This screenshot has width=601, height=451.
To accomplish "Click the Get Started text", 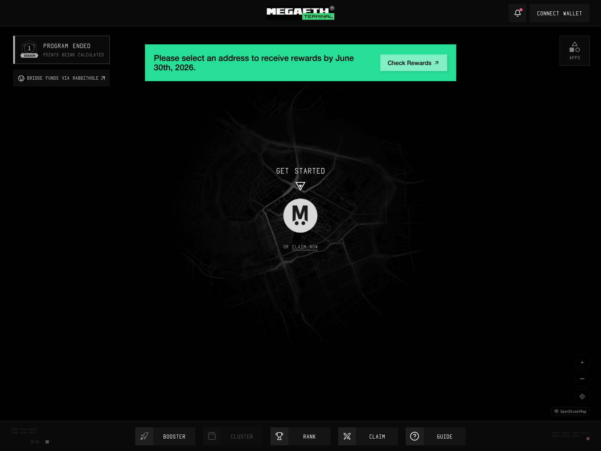I will (x=300, y=171).
